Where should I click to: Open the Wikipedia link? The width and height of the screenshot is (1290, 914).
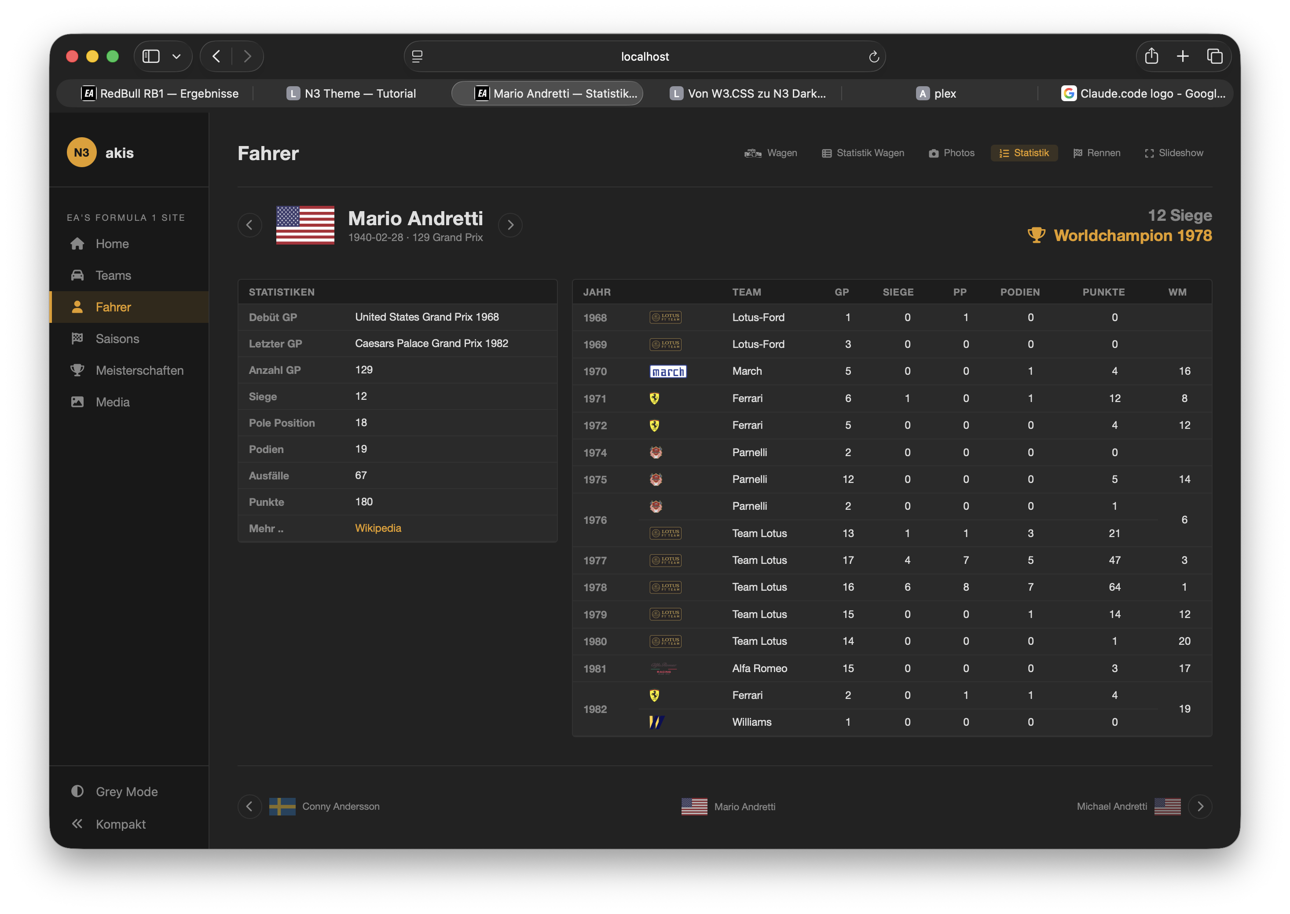tap(377, 529)
